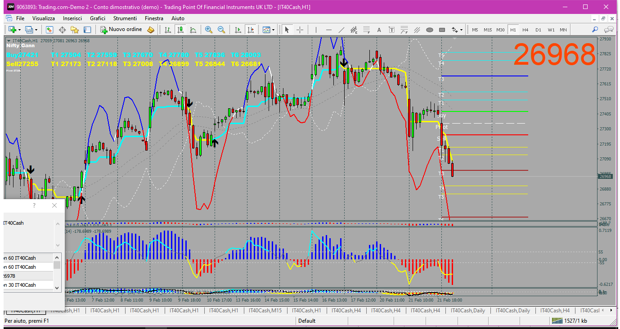620x329 pixels.
Task: Zoom in on the chart
Action: tap(209, 30)
